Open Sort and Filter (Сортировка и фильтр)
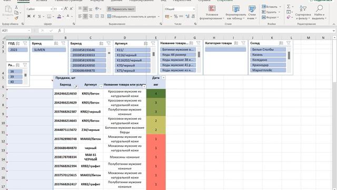This screenshot has height=190, width=337. tap(303, 13)
